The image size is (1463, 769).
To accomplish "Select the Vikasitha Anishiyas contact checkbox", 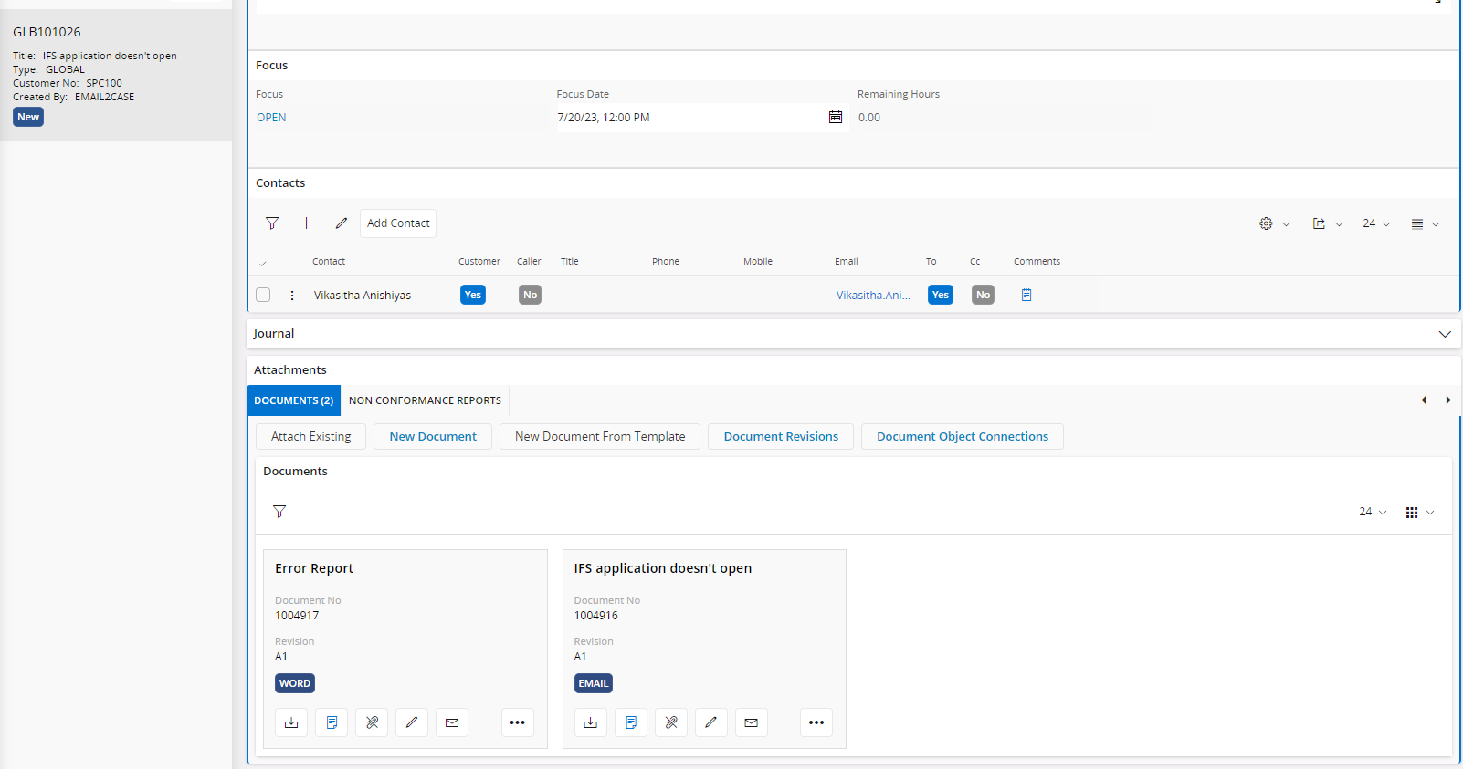I will click(263, 295).
